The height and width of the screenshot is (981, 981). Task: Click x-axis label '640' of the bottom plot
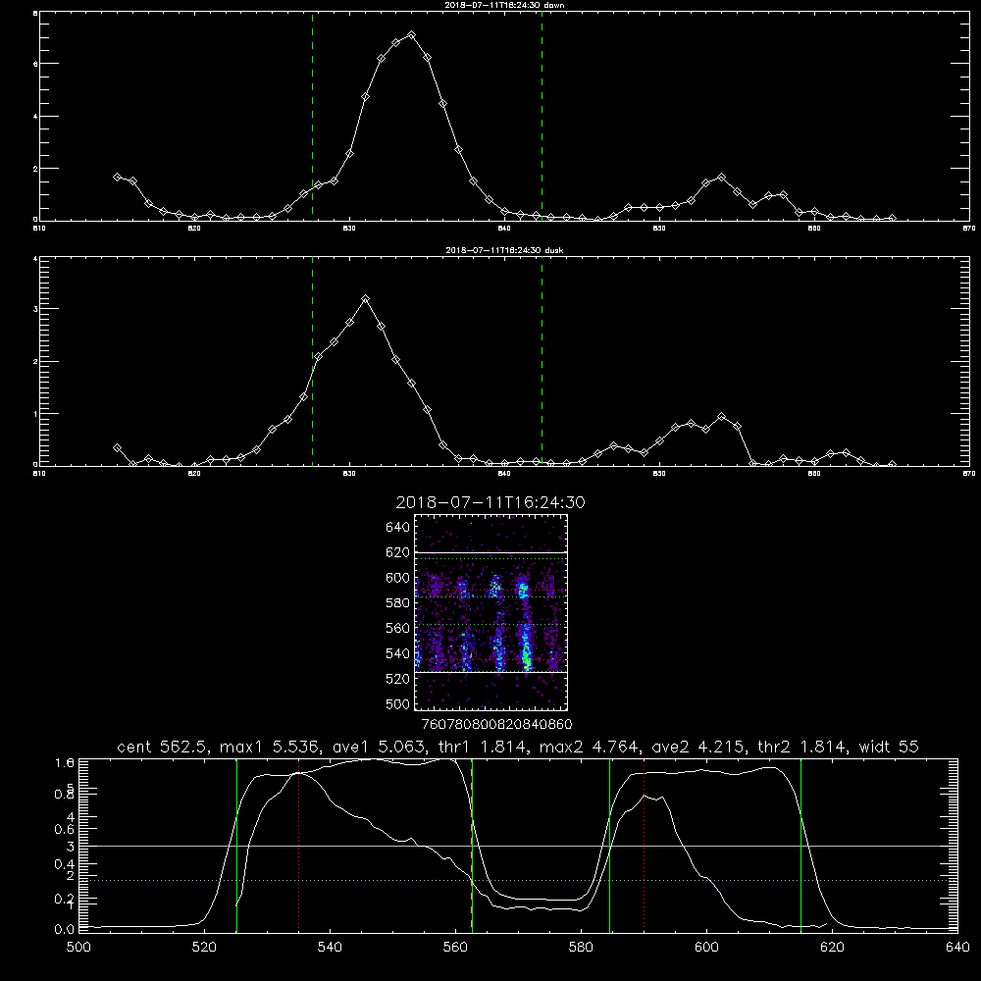click(957, 948)
